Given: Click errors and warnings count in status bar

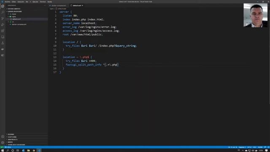Looking at the screenshot, I should pyautogui.click(x=8, y=147).
